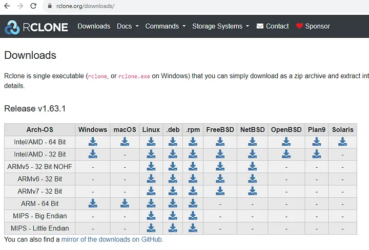This screenshot has height=250, width=369.
Task: Download MIPS Big Endian .deb package
Action: 173,216
